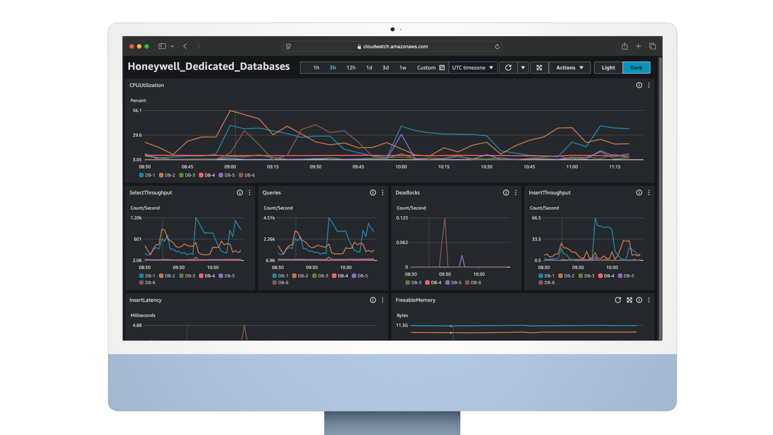This screenshot has width=773, height=435.
Task: Select the 3h time range
Action: point(333,68)
